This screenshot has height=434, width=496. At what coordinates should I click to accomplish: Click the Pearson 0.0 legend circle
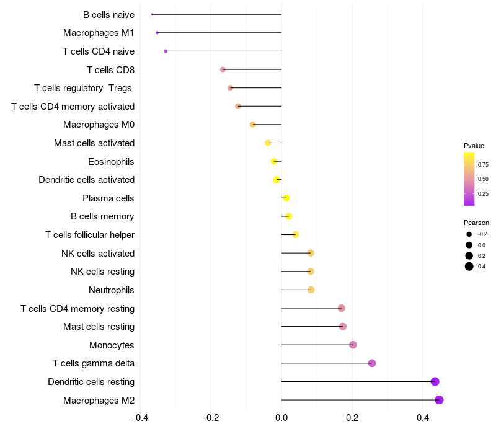pos(469,245)
